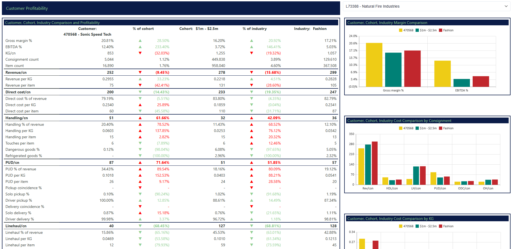Select yellow PUD/con bar in consignment chart
The image size is (513, 249).
433,179
